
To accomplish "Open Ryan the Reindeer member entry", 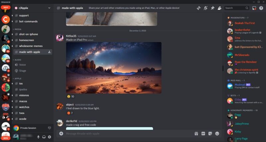I will point(245,63).
